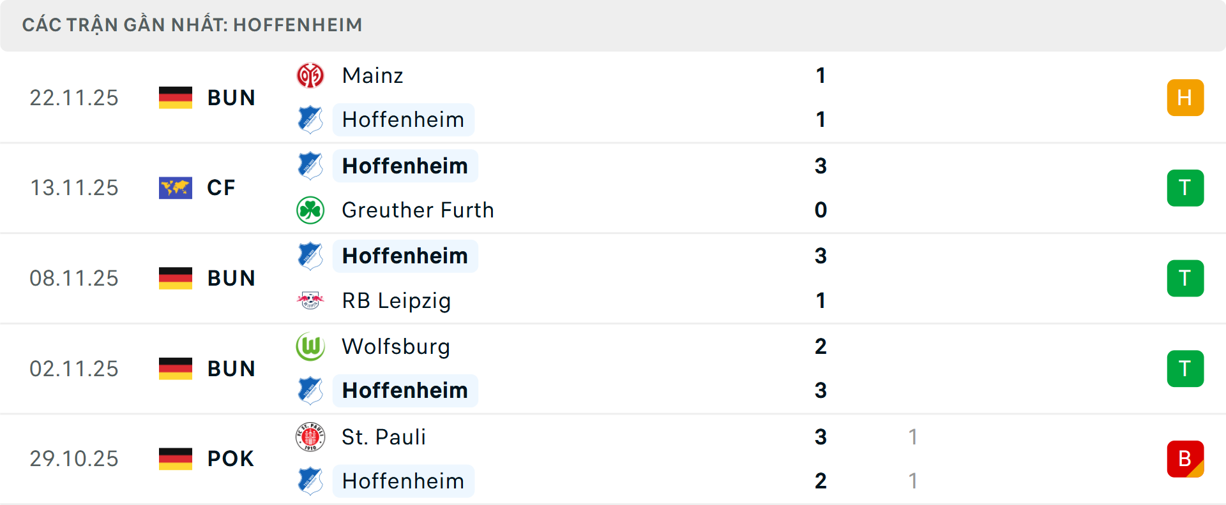Screen dimensions: 1226x505
Task: Click the RB Leipzig club logo
Action: (311, 300)
